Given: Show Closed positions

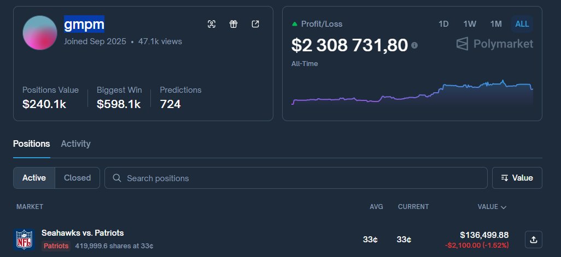Looking at the screenshot, I should tap(77, 178).
